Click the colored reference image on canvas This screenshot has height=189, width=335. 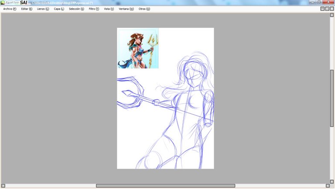click(x=138, y=48)
